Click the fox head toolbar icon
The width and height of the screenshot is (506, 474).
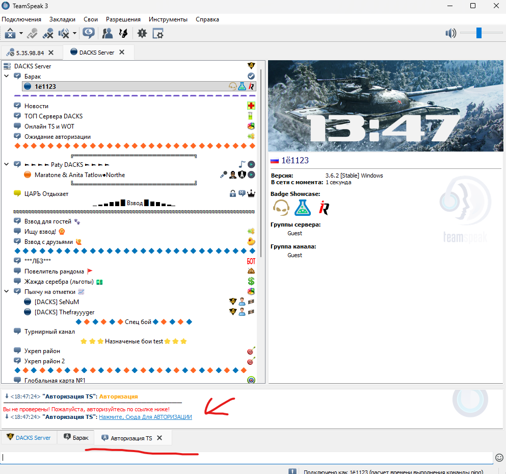point(123,34)
